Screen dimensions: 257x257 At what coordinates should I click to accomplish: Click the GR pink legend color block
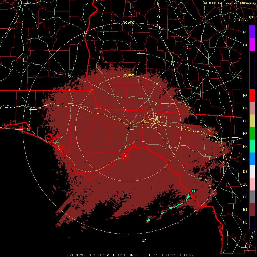(x=252, y=108)
